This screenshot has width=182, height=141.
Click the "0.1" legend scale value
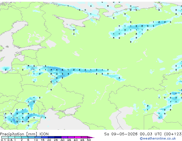point(3,140)
